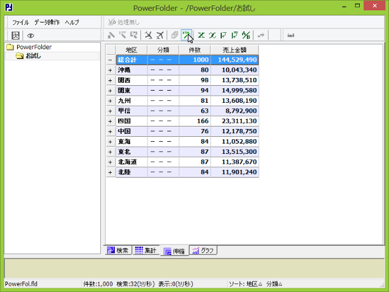Expand the 四国 row
This screenshot has height=292, width=389.
point(111,121)
